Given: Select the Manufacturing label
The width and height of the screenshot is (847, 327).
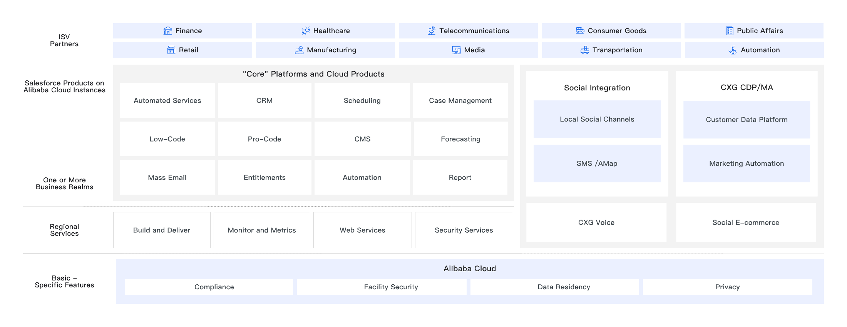Looking at the screenshot, I should pyautogui.click(x=331, y=50).
